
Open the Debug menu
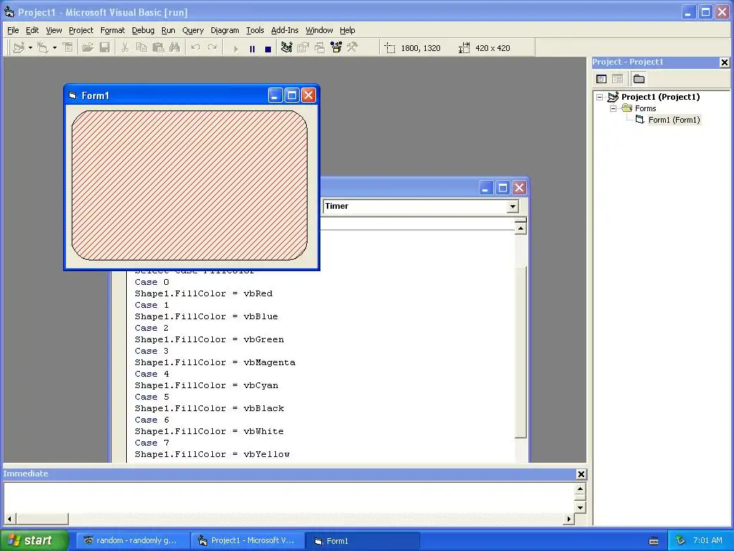tap(143, 30)
